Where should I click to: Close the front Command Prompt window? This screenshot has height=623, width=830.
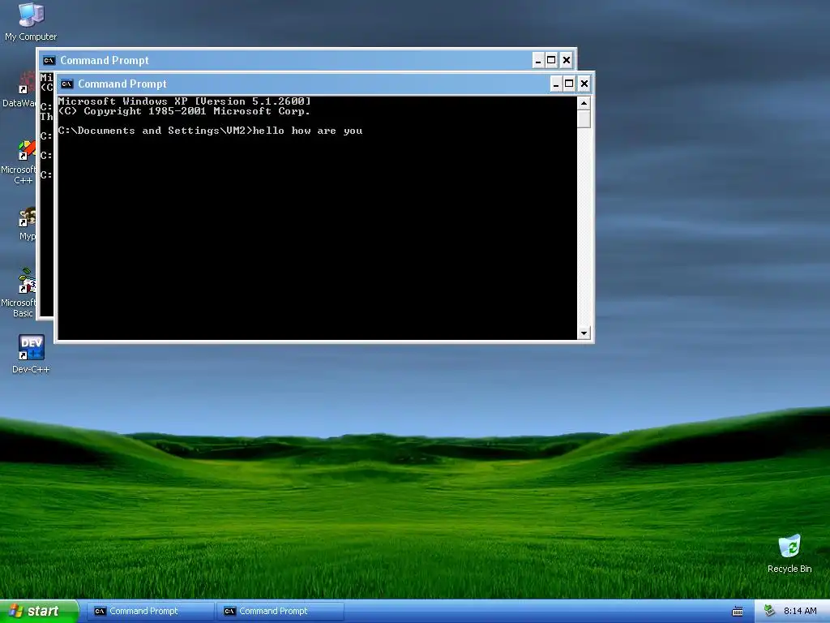(584, 84)
